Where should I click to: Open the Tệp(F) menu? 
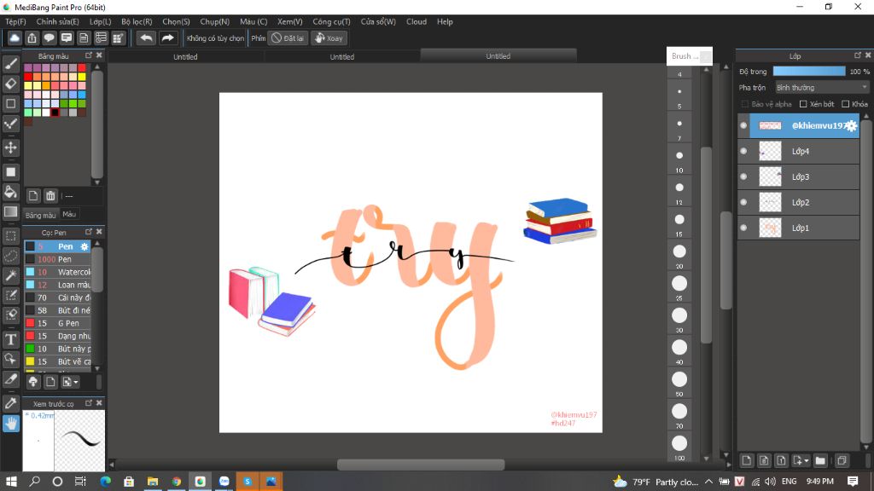coord(15,21)
